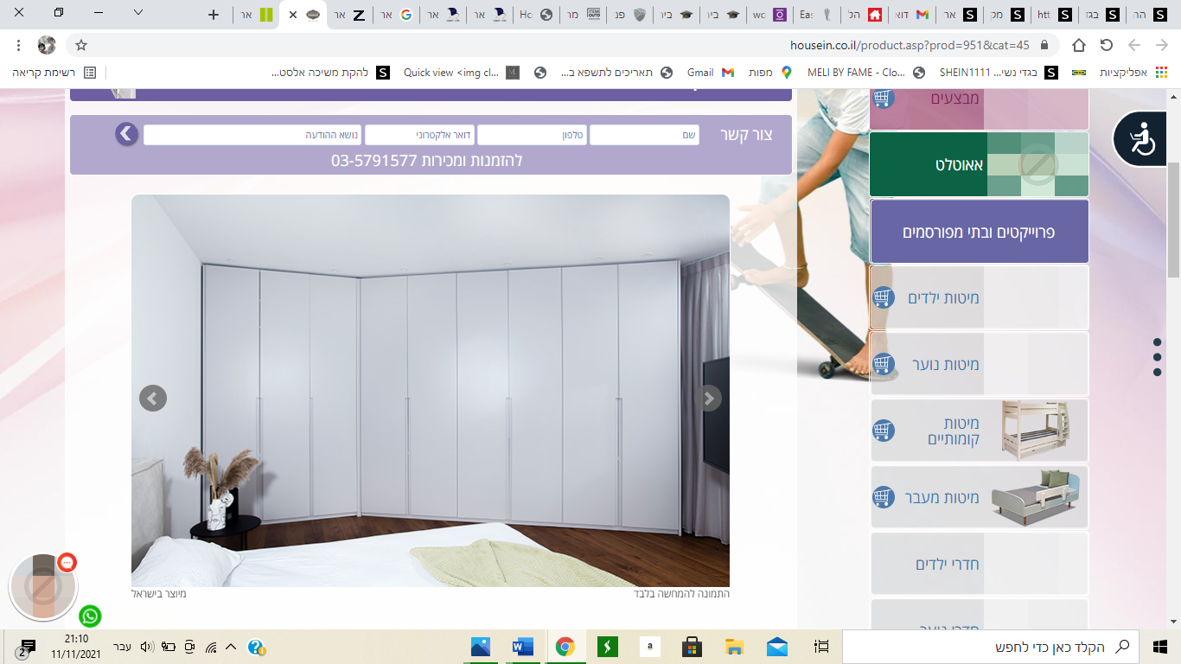
Task: Focus the שם name field
Action: [x=645, y=135]
